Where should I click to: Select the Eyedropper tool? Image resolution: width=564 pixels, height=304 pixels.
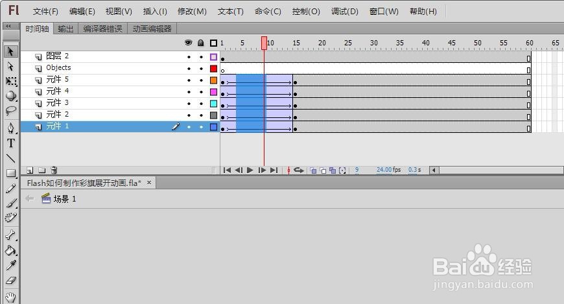(11, 265)
